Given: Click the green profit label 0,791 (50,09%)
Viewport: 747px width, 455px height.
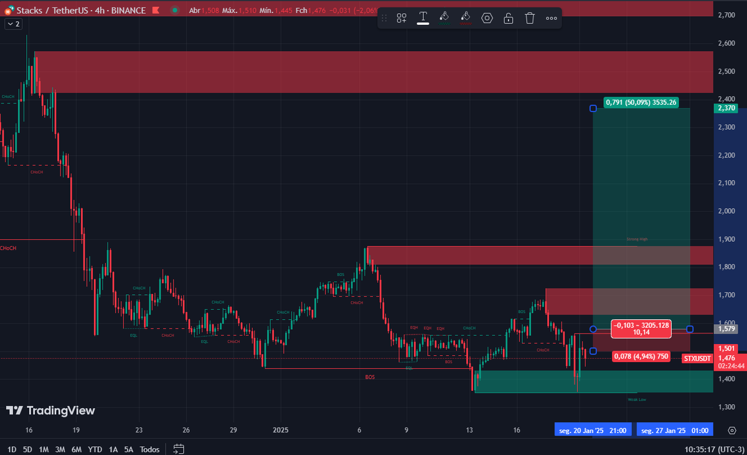Looking at the screenshot, I should [641, 102].
